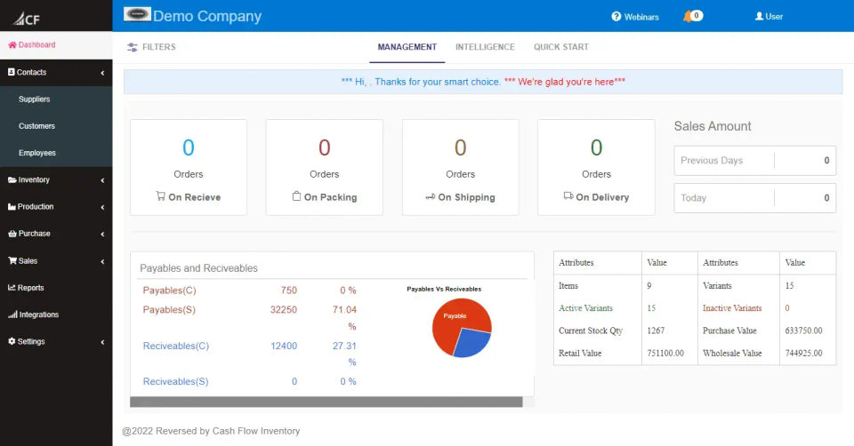Click the CF logo in sidebar
854x446 pixels.
[x=27, y=18]
